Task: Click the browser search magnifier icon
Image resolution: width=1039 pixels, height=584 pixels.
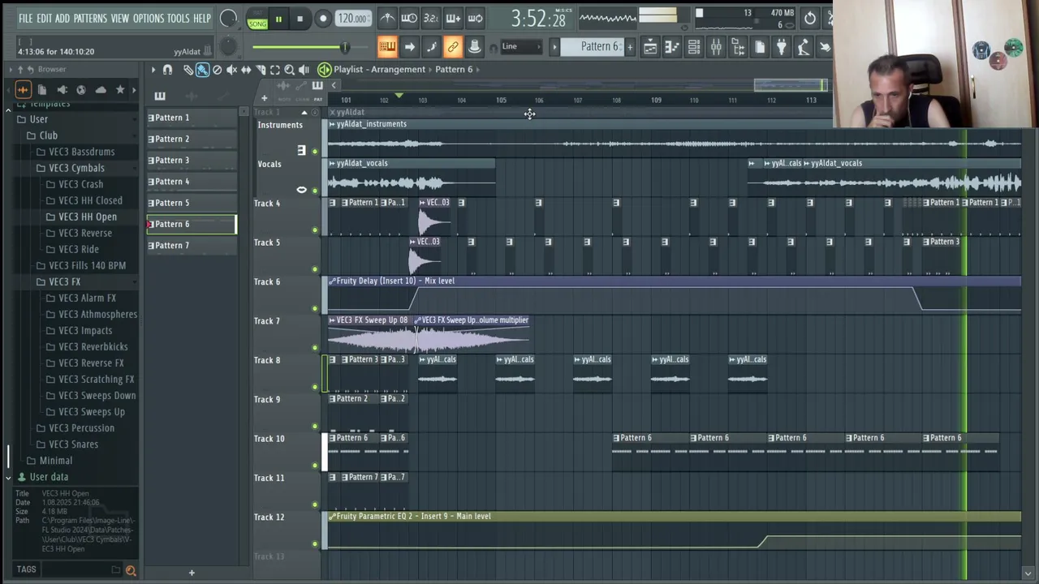Action: 130,571
